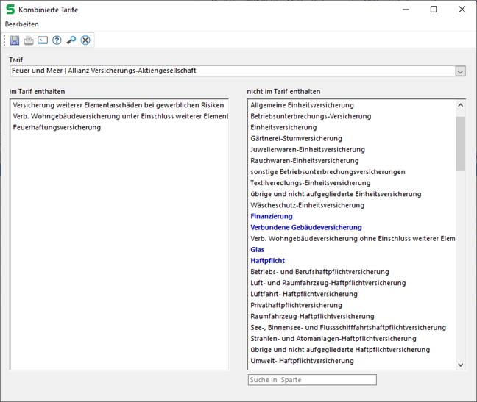Click the key icon in the toolbar
The height and width of the screenshot is (402, 477).
(x=71, y=40)
